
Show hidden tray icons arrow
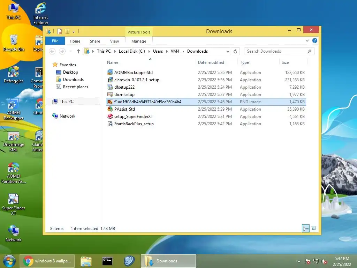point(299,261)
